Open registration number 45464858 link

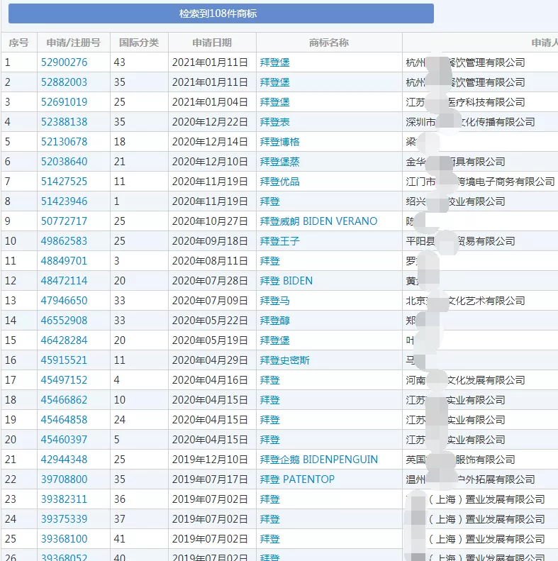(x=64, y=420)
